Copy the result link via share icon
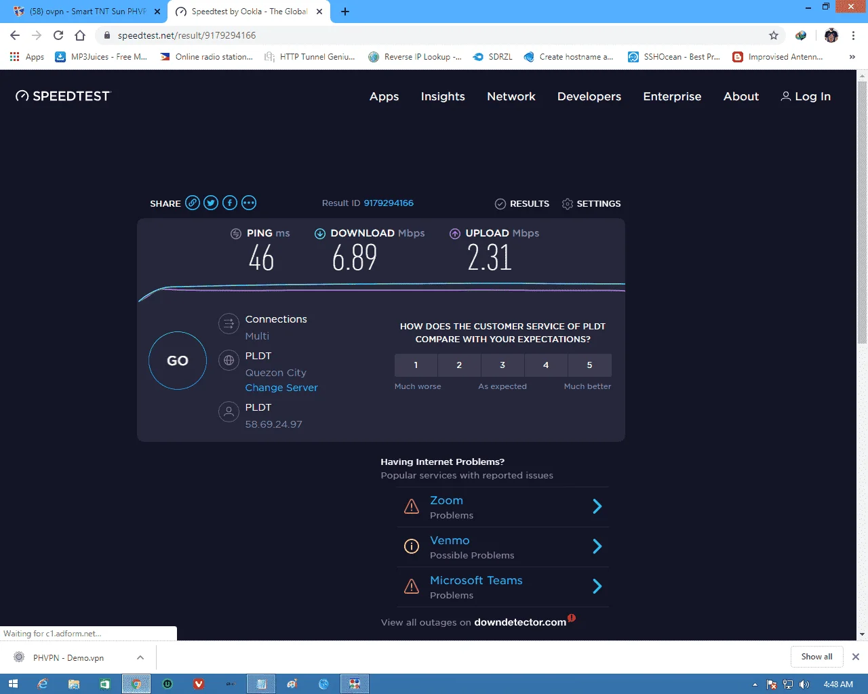This screenshot has height=694, width=868. tap(193, 203)
